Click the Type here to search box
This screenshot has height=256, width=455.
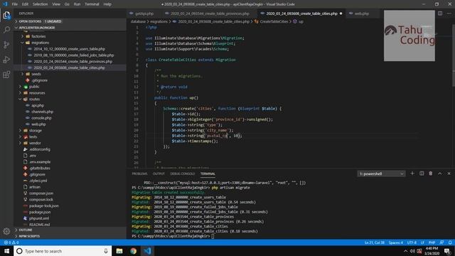[x=63, y=251]
